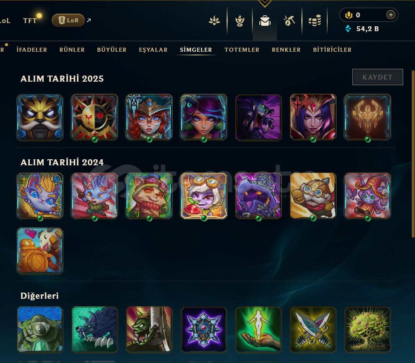Switch to the TOTEMLER tab
Image resolution: width=415 pixels, height=363 pixels.
pyautogui.click(x=241, y=50)
